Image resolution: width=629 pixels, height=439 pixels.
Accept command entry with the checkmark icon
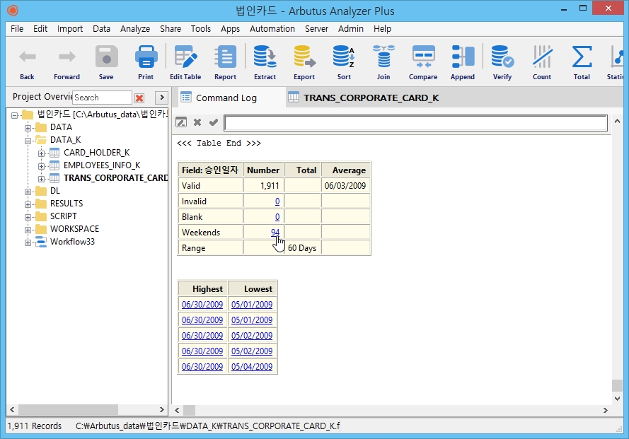[x=214, y=122]
